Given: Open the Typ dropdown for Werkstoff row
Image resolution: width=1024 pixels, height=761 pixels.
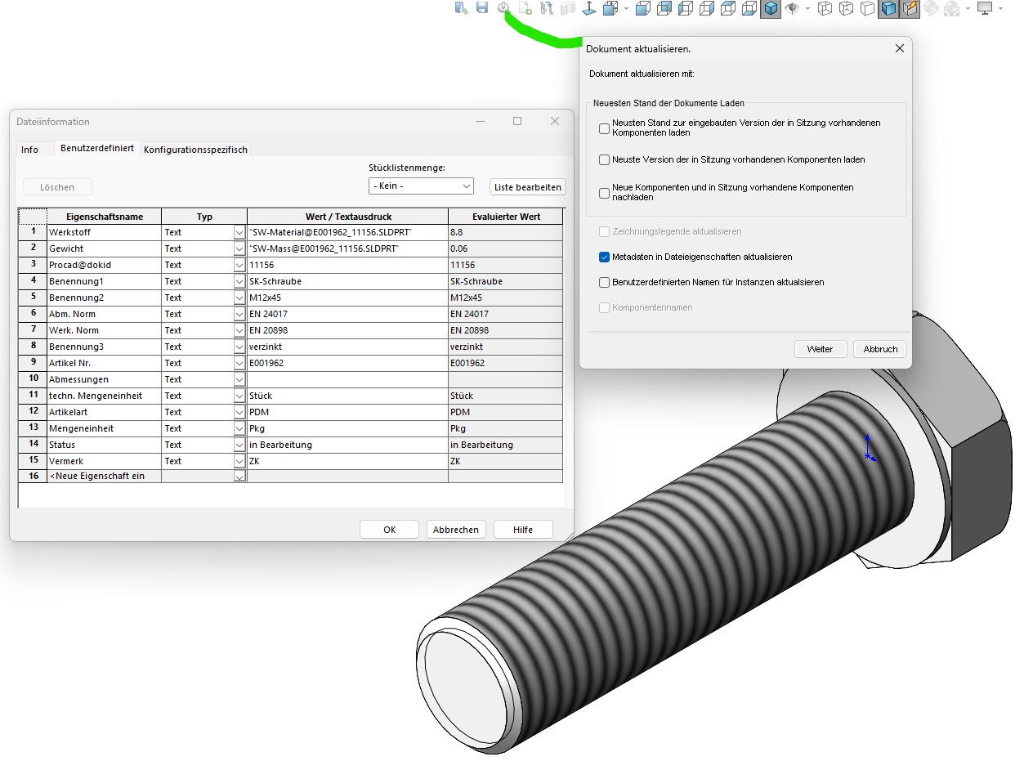Looking at the screenshot, I should pyautogui.click(x=239, y=232).
